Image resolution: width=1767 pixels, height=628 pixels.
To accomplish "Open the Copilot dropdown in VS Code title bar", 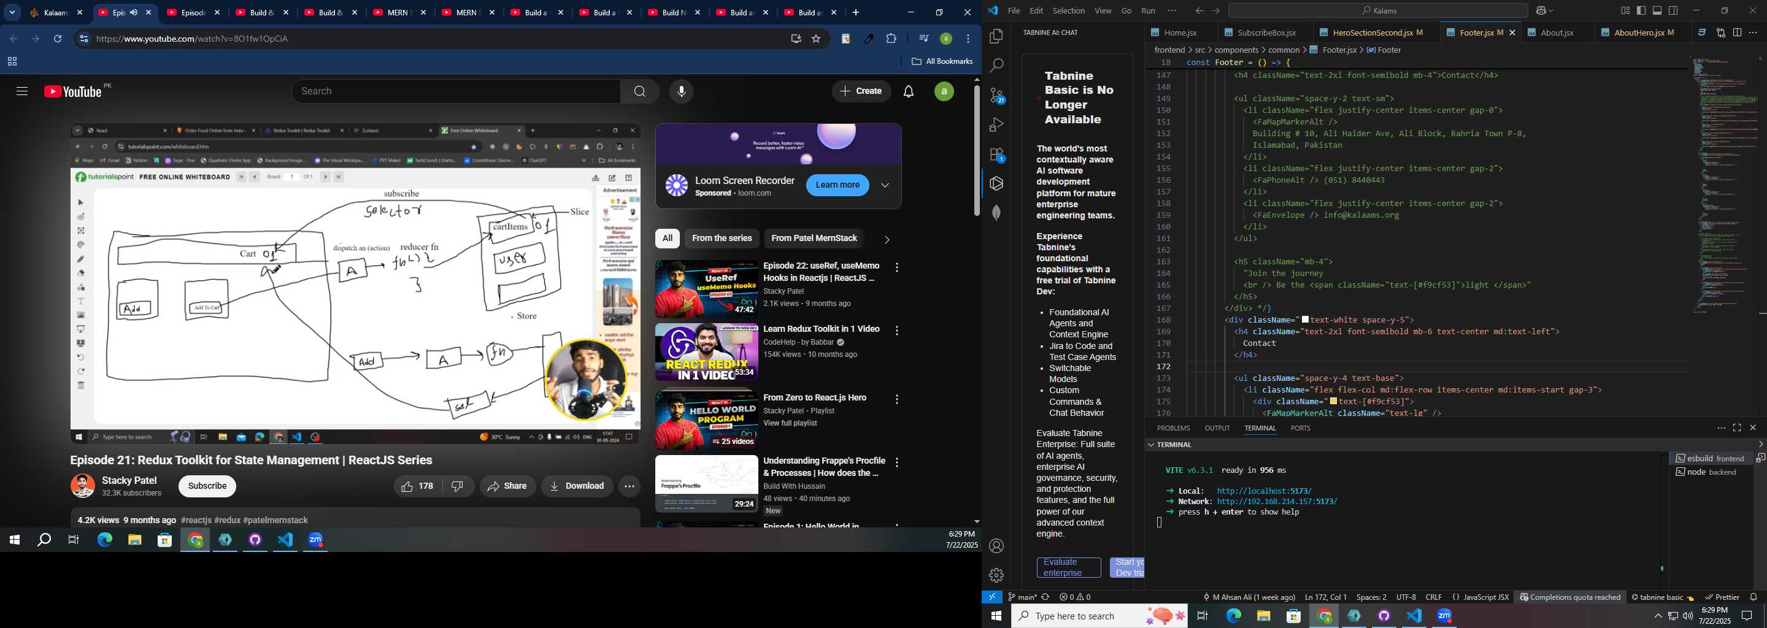I will tap(1544, 11).
